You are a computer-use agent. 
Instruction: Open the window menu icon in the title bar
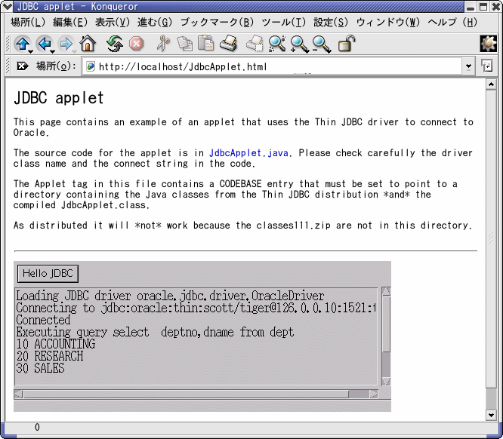pos(7,6)
